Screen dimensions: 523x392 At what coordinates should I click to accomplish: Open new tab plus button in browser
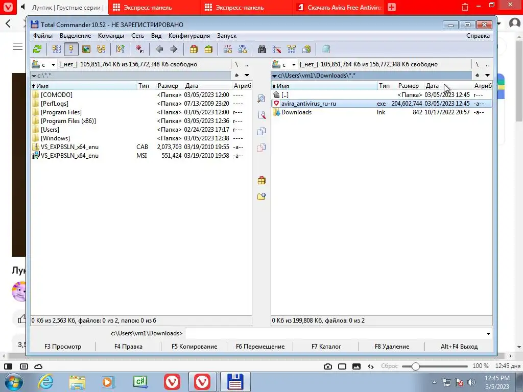click(392, 7)
